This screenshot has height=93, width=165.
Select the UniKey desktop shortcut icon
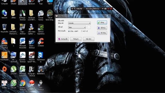point(4,84)
